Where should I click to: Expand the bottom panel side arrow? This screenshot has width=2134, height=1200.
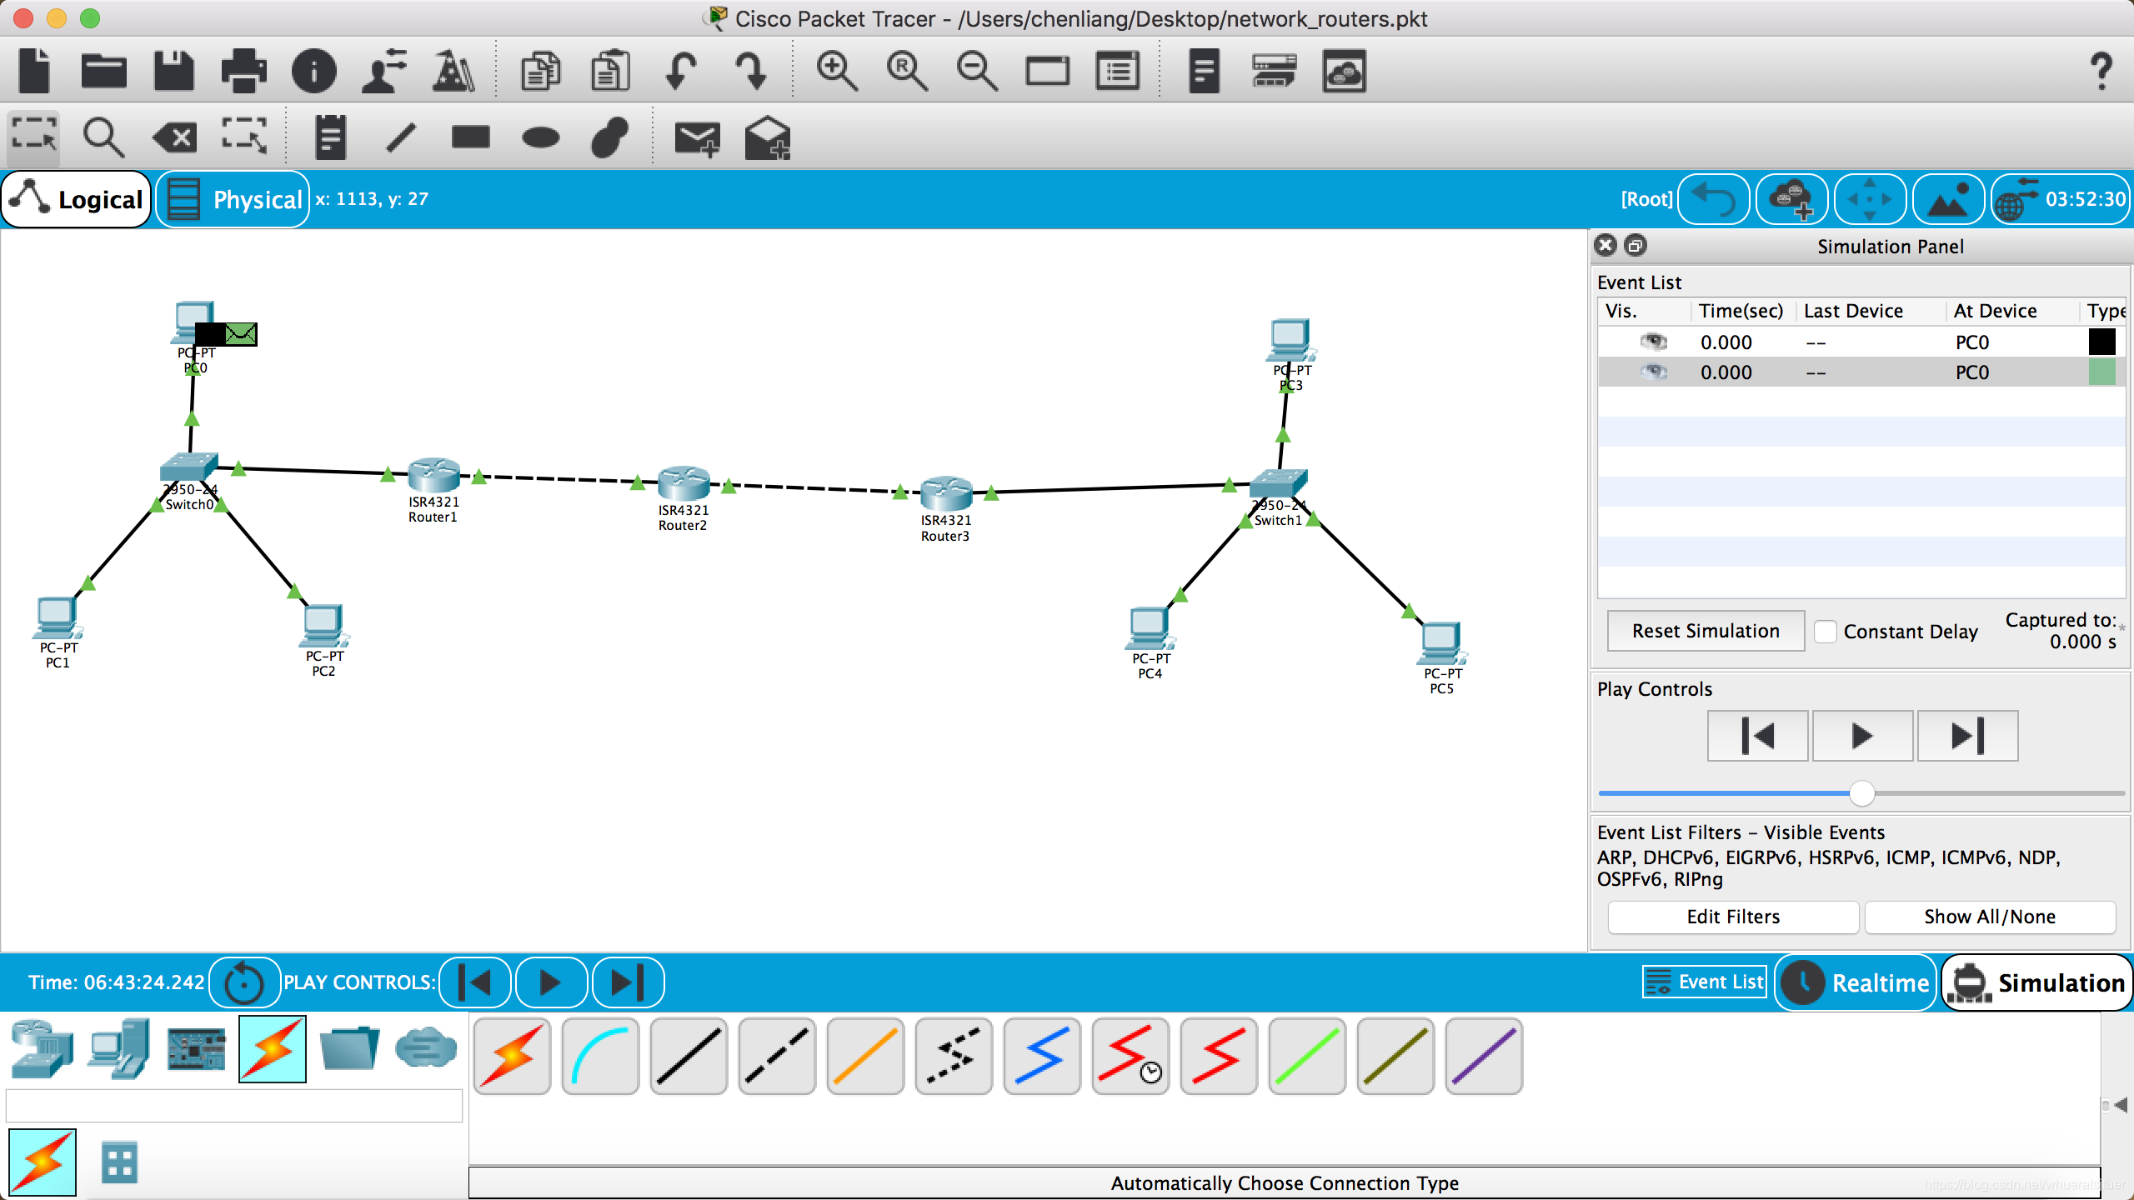point(2121,1105)
